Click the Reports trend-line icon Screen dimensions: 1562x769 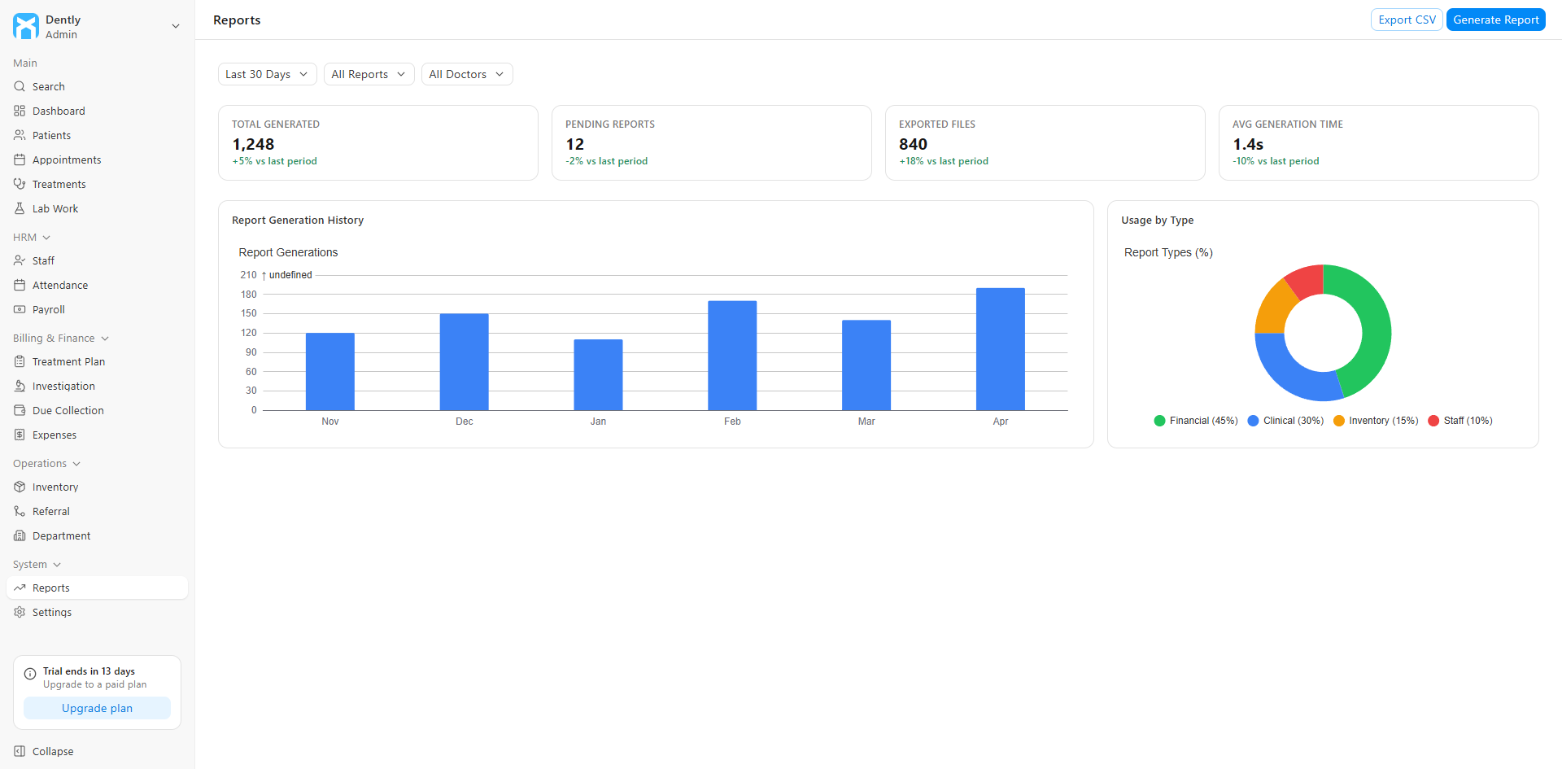[20, 588]
